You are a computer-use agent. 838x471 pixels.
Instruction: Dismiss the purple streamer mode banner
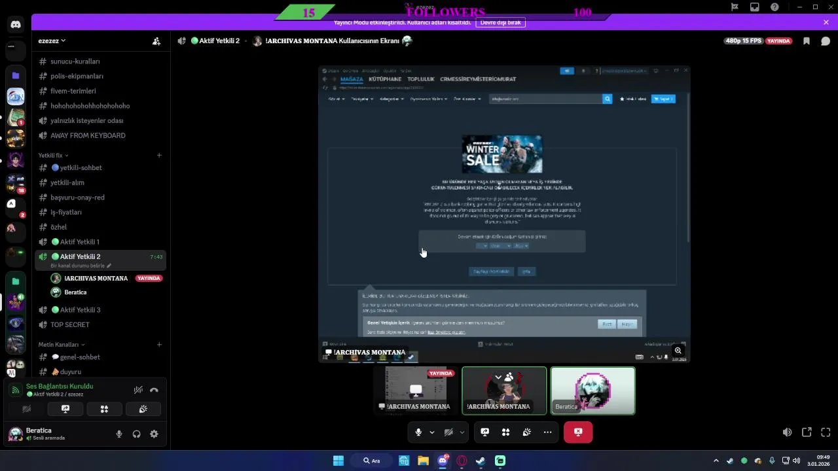826,22
